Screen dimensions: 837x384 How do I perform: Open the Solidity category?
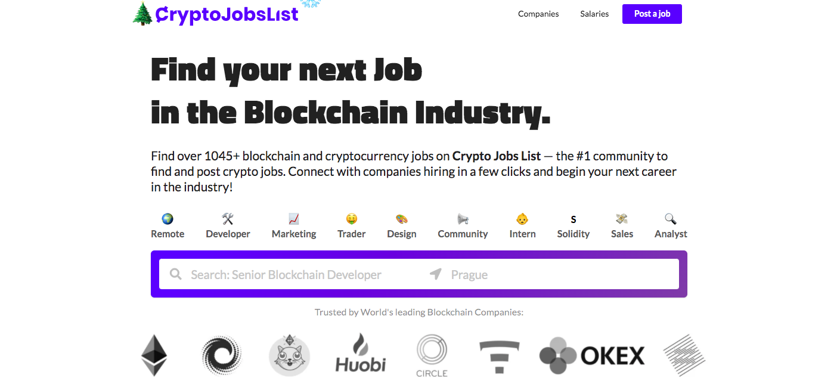pyautogui.click(x=573, y=227)
